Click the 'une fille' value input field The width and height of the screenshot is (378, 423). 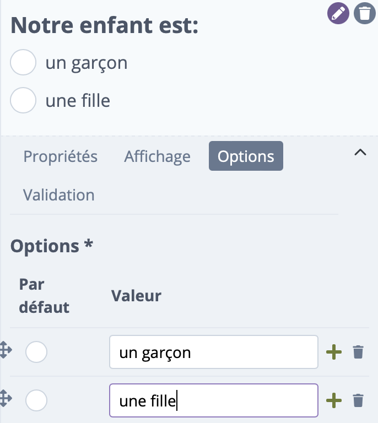[x=214, y=400]
